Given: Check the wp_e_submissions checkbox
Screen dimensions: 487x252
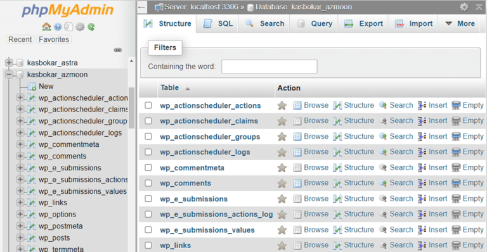Looking at the screenshot, I should point(148,199).
